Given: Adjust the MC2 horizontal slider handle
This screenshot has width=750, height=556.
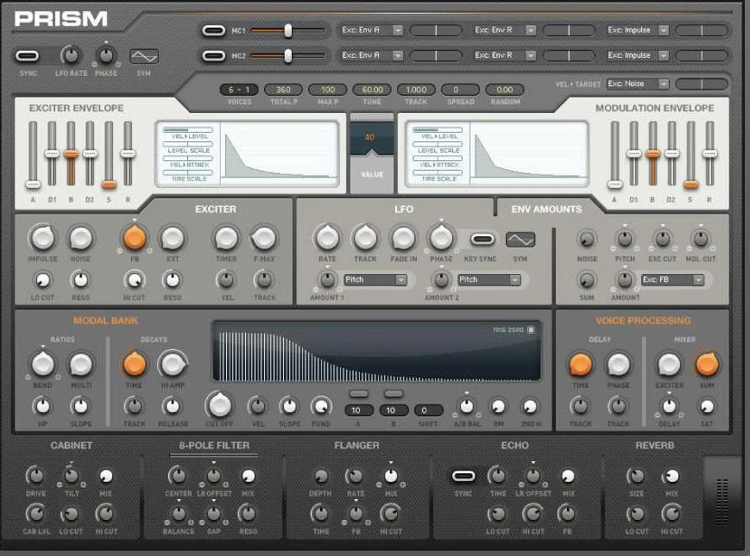Looking at the screenshot, I should (288, 56).
